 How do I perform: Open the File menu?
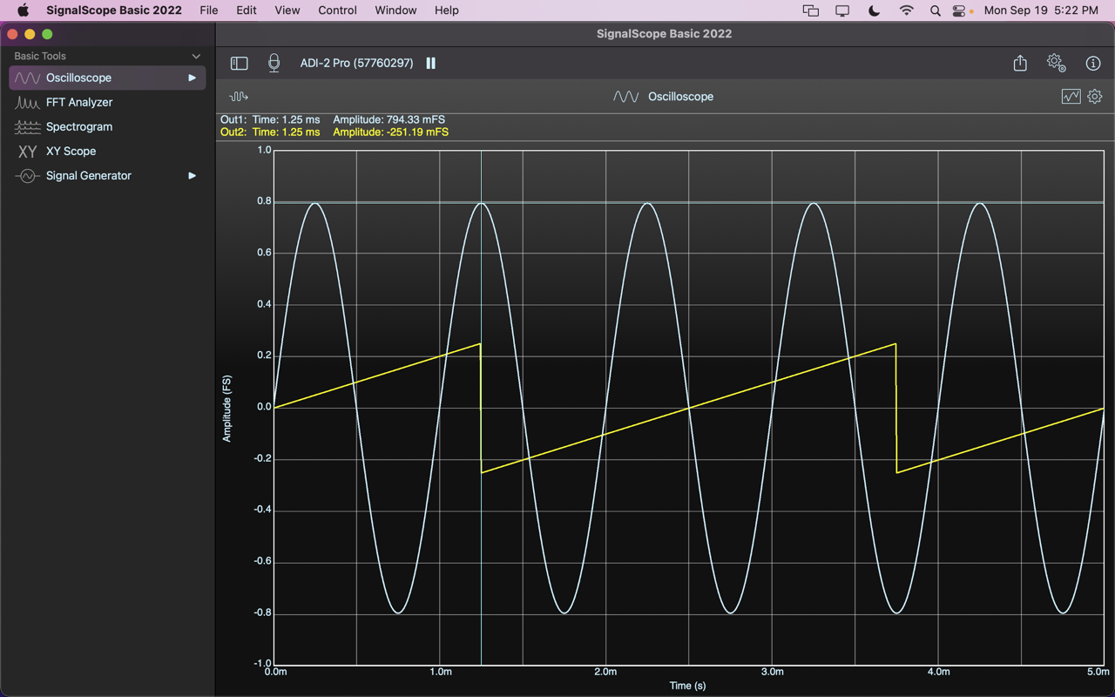click(x=208, y=10)
